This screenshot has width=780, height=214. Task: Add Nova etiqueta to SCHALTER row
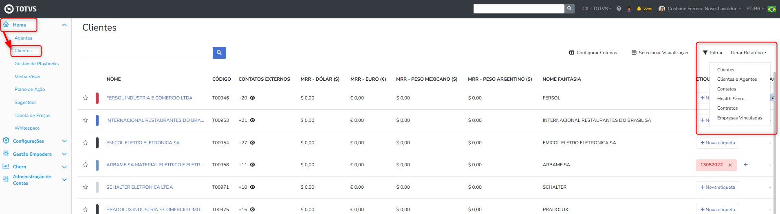(718, 188)
